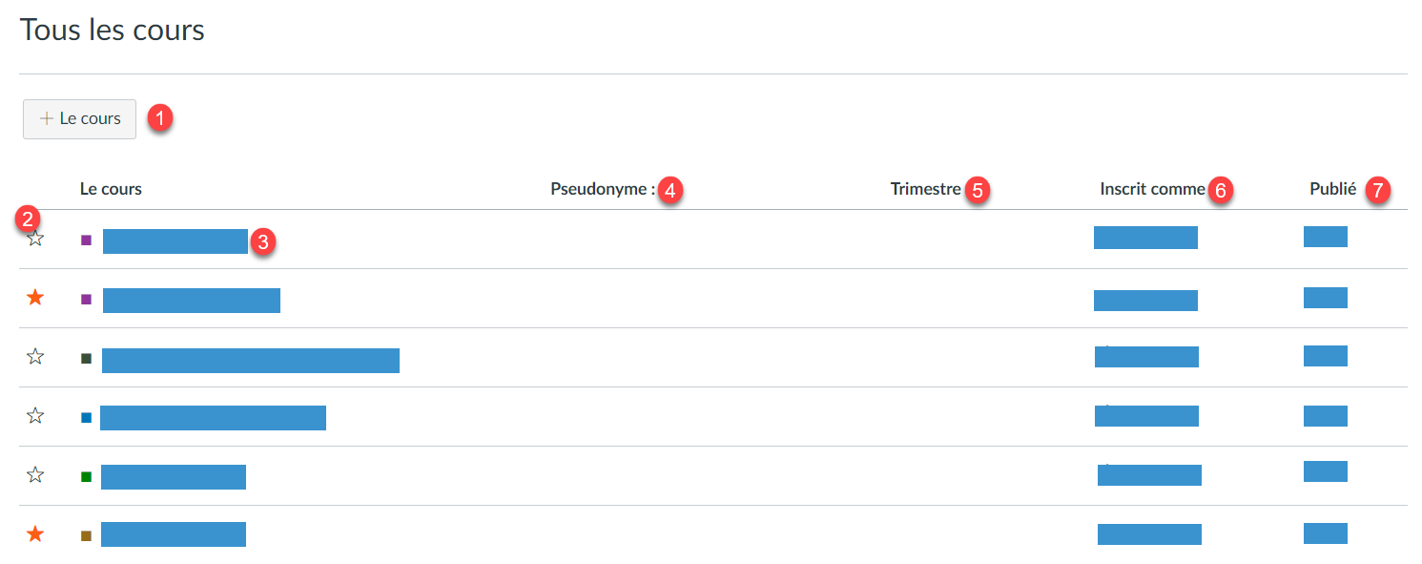Click the Inscrit comme column header
This screenshot has width=1422, height=564.
1152,189
